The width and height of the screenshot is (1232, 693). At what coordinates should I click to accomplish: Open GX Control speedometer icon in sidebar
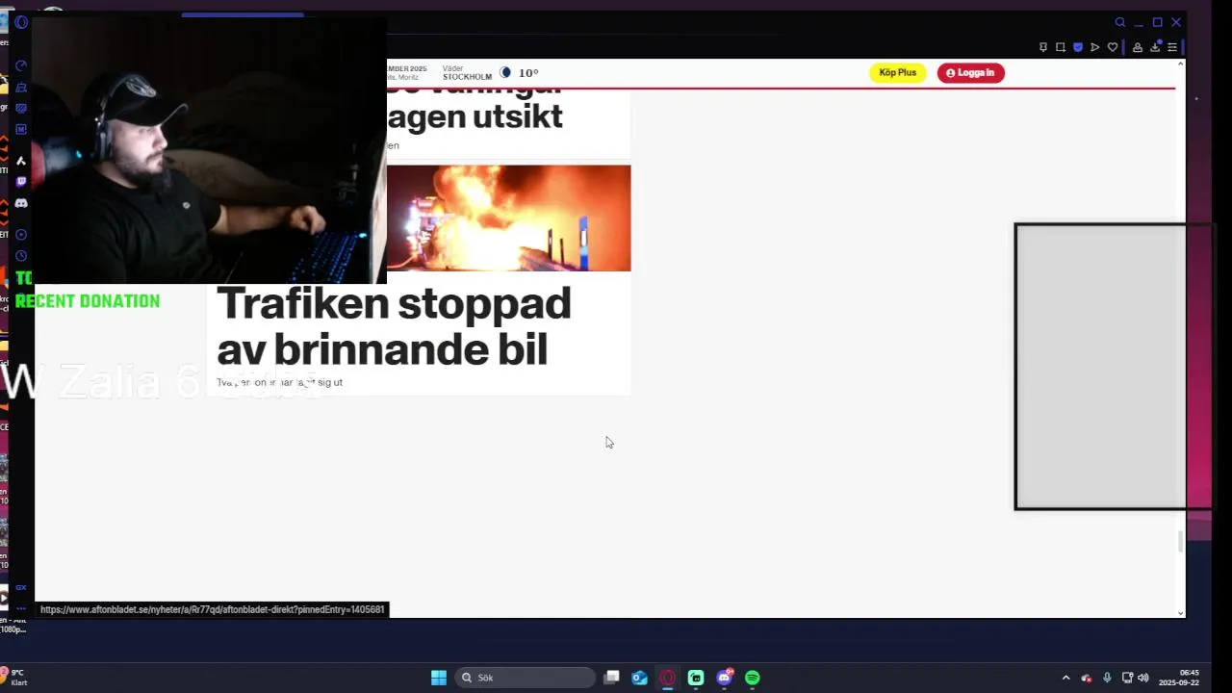(x=21, y=65)
